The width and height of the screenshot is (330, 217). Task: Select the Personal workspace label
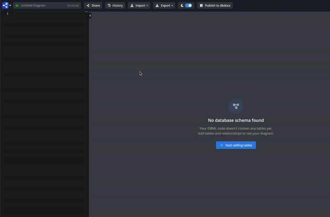[73, 6]
